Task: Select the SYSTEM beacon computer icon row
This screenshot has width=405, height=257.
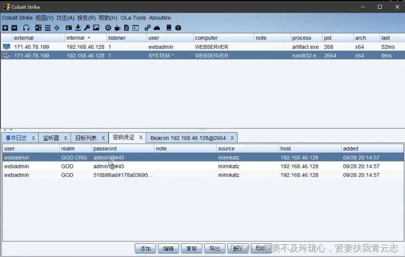Action: pyautogui.click(x=6, y=55)
